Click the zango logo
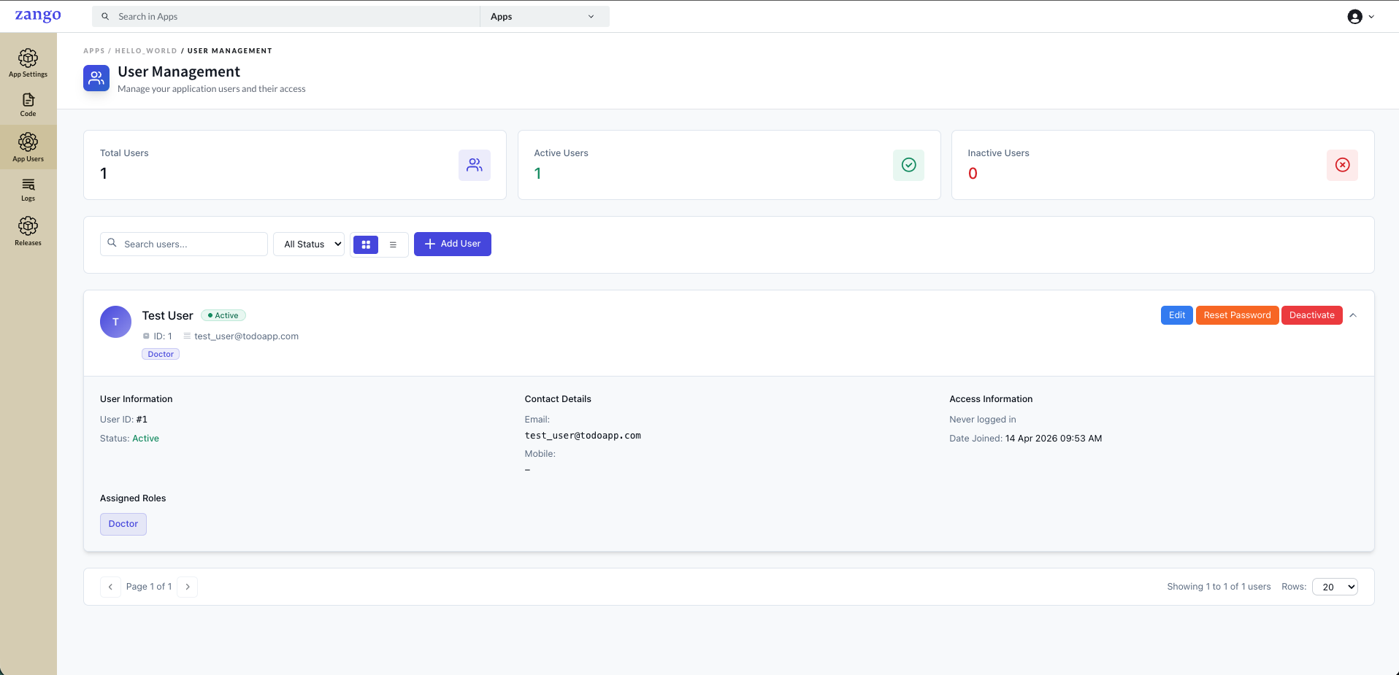This screenshot has width=1399, height=675. (38, 15)
